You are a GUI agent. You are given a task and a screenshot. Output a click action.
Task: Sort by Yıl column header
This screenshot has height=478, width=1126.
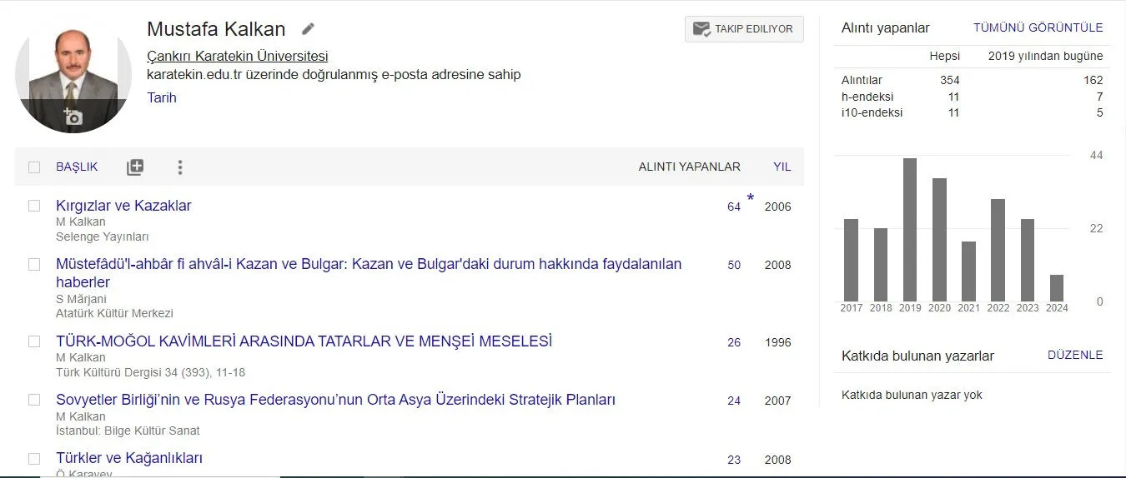click(x=782, y=167)
